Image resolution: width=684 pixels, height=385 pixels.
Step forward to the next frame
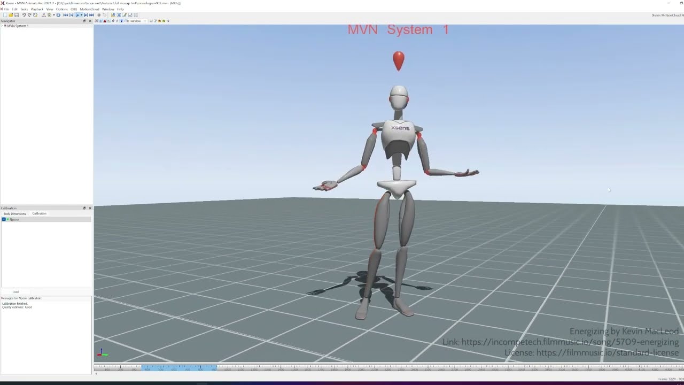pos(85,15)
